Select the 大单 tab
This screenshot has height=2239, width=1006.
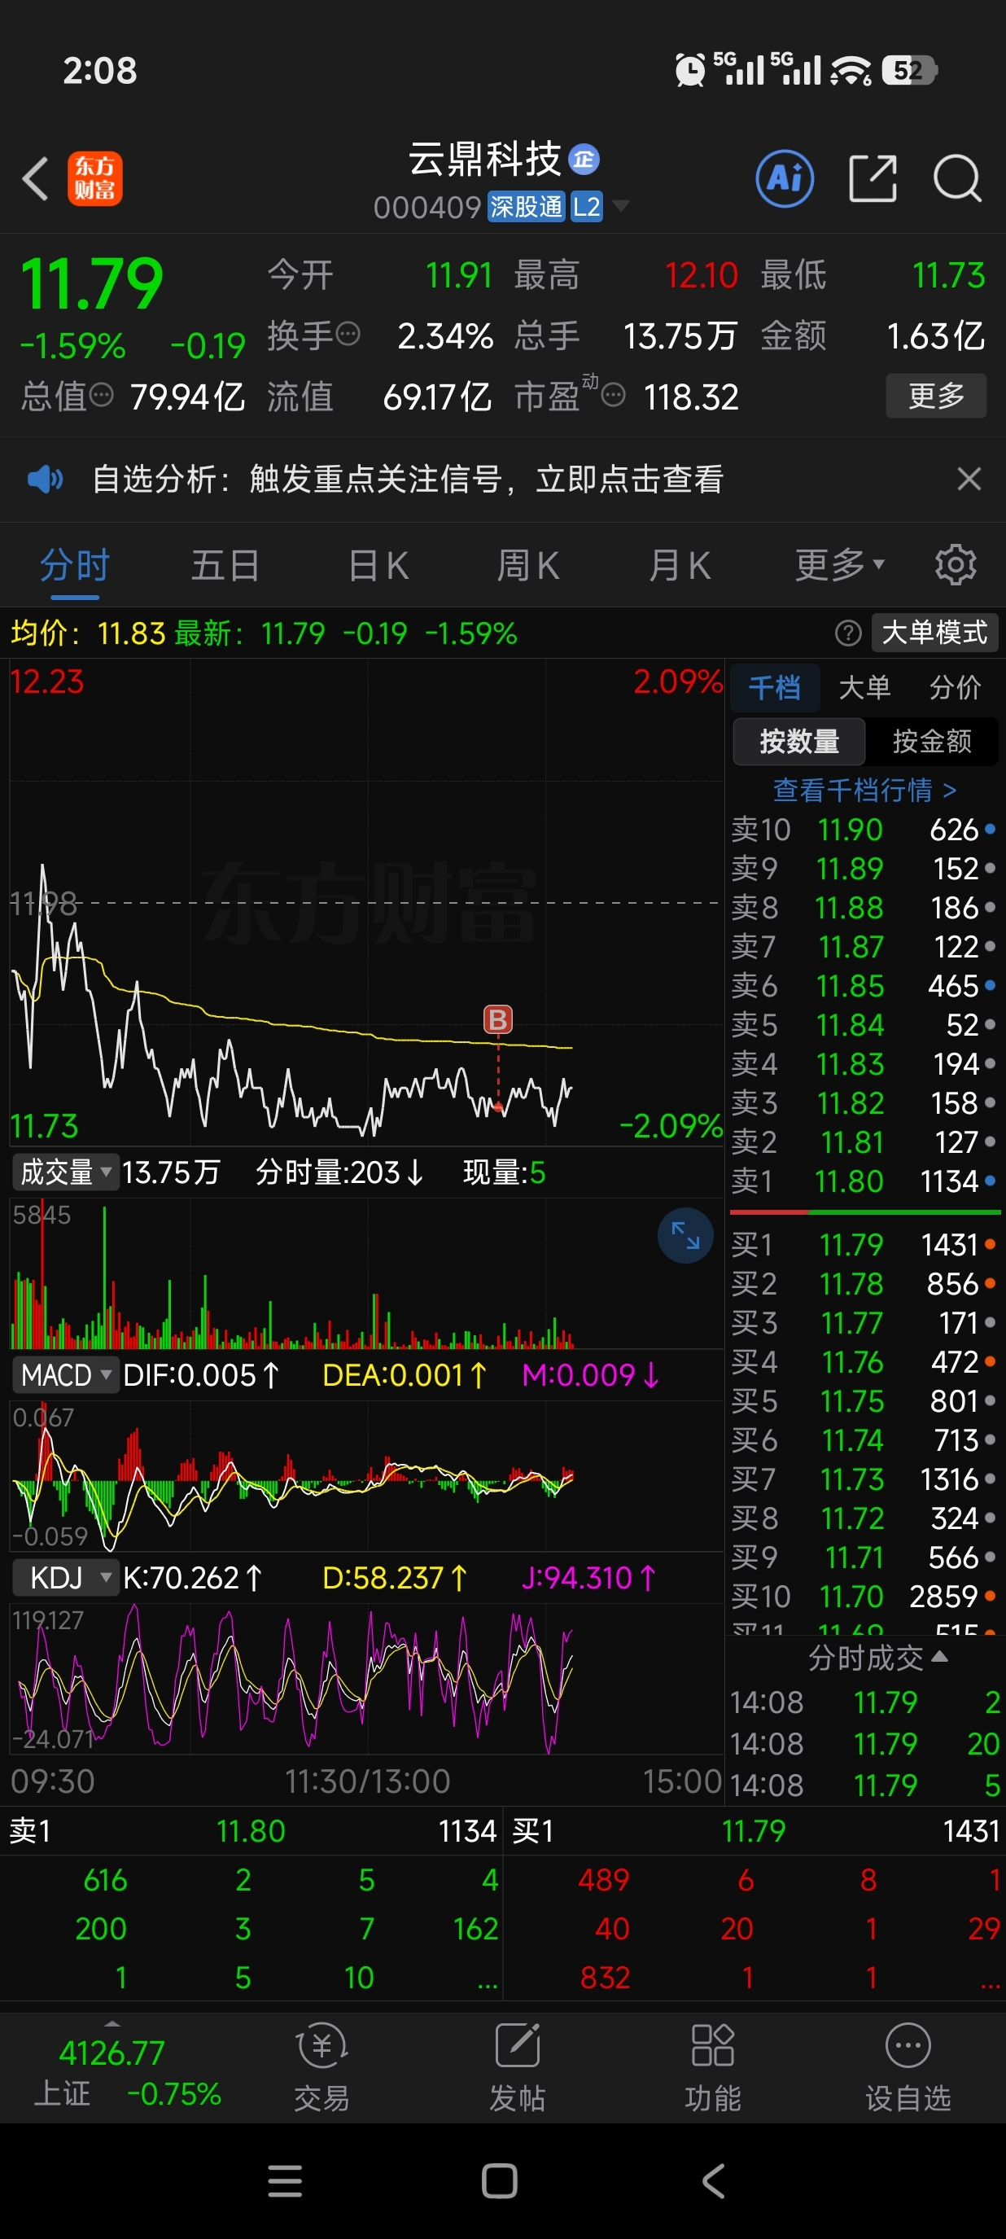864,687
